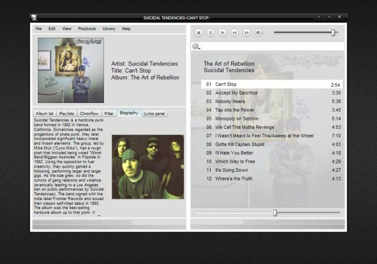
Task: Click the band photo in the biography
Action: [148, 167]
